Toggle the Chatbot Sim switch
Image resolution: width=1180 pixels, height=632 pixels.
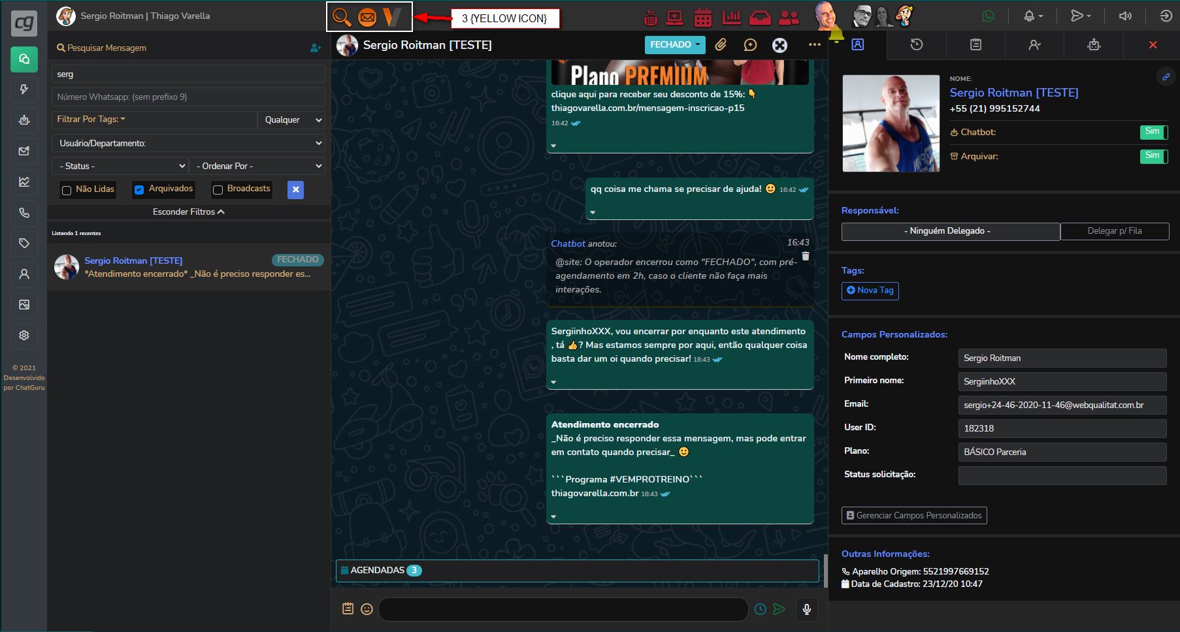coord(1154,132)
